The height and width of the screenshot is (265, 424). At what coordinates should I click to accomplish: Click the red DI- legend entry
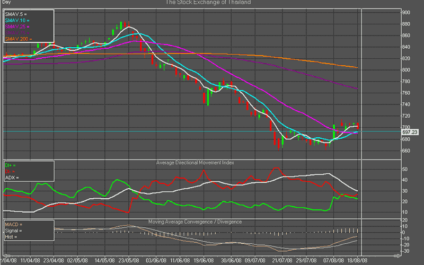pos(10,171)
